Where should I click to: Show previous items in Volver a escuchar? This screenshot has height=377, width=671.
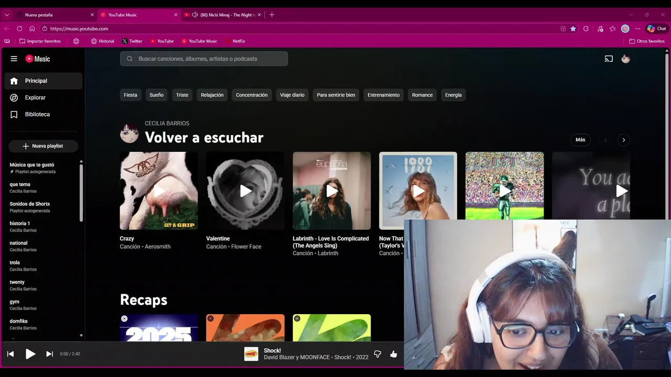click(605, 140)
